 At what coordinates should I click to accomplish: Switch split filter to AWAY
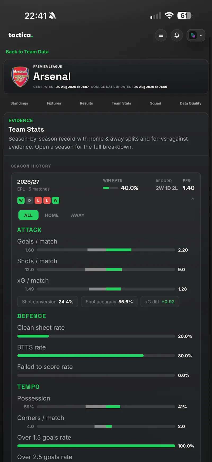pos(78,215)
